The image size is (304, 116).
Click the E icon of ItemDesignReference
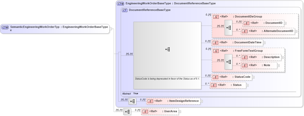click(150, 101)
